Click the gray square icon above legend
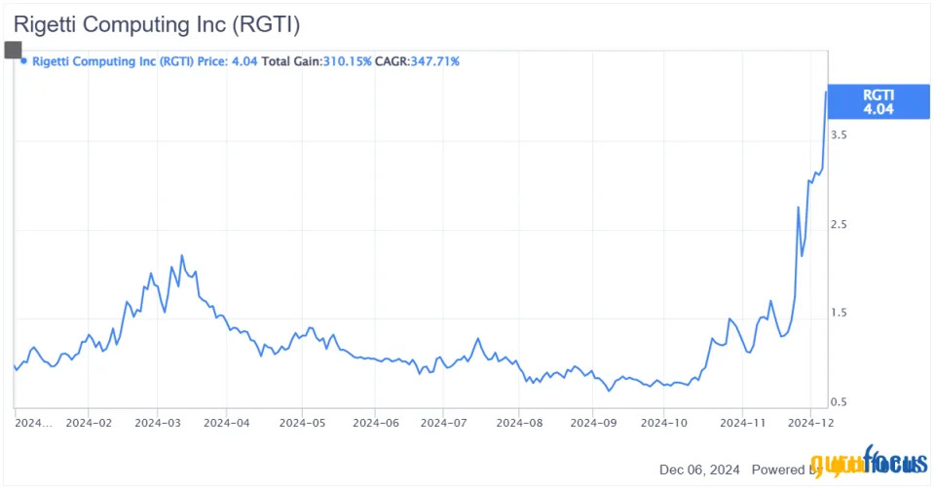This screenshot has height=489, width=934. 13,50
